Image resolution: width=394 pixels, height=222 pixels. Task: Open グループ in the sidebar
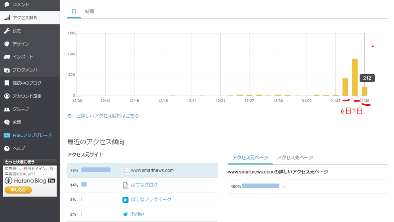click(21, 109)
